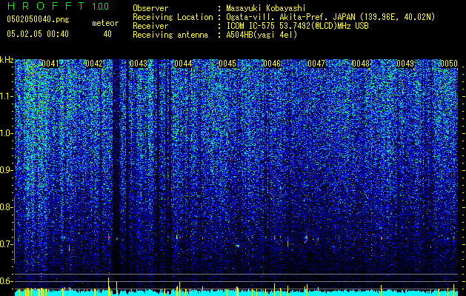Click the 0043 time marker
Image resolution: width=466 pixels, height=296 pixels.
(x=139, y=64)
